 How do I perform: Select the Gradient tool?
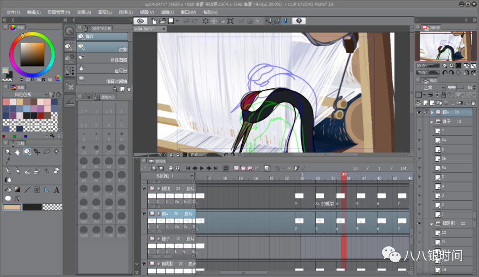pyautogui.click(x=17, y=190)
